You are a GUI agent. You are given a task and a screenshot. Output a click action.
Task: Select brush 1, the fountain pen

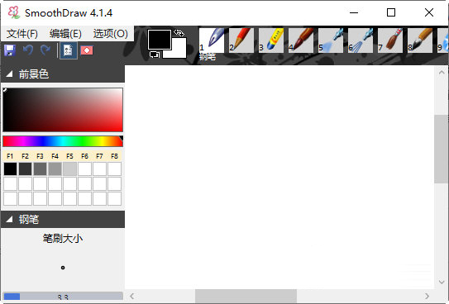(212, 40)
